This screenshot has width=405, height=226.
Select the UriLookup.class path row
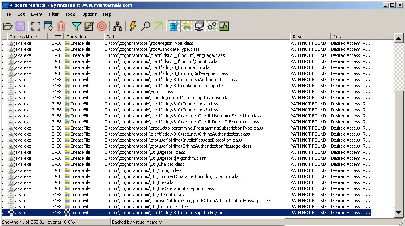tap(186, 86)
